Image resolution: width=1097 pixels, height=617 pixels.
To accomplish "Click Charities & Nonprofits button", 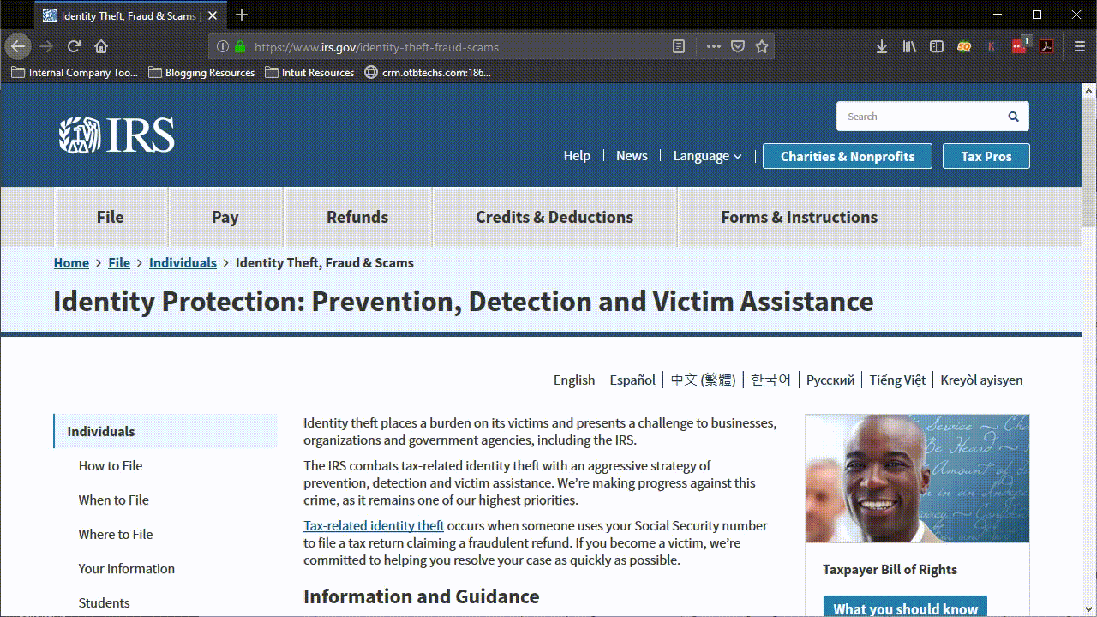I will 848,156.
